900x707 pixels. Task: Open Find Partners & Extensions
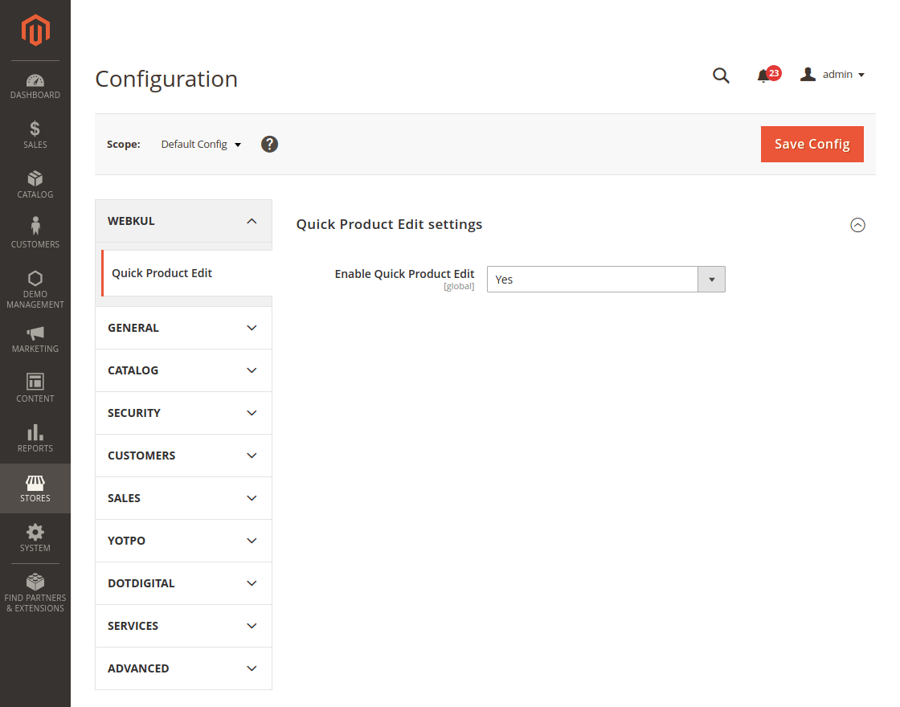35,594
